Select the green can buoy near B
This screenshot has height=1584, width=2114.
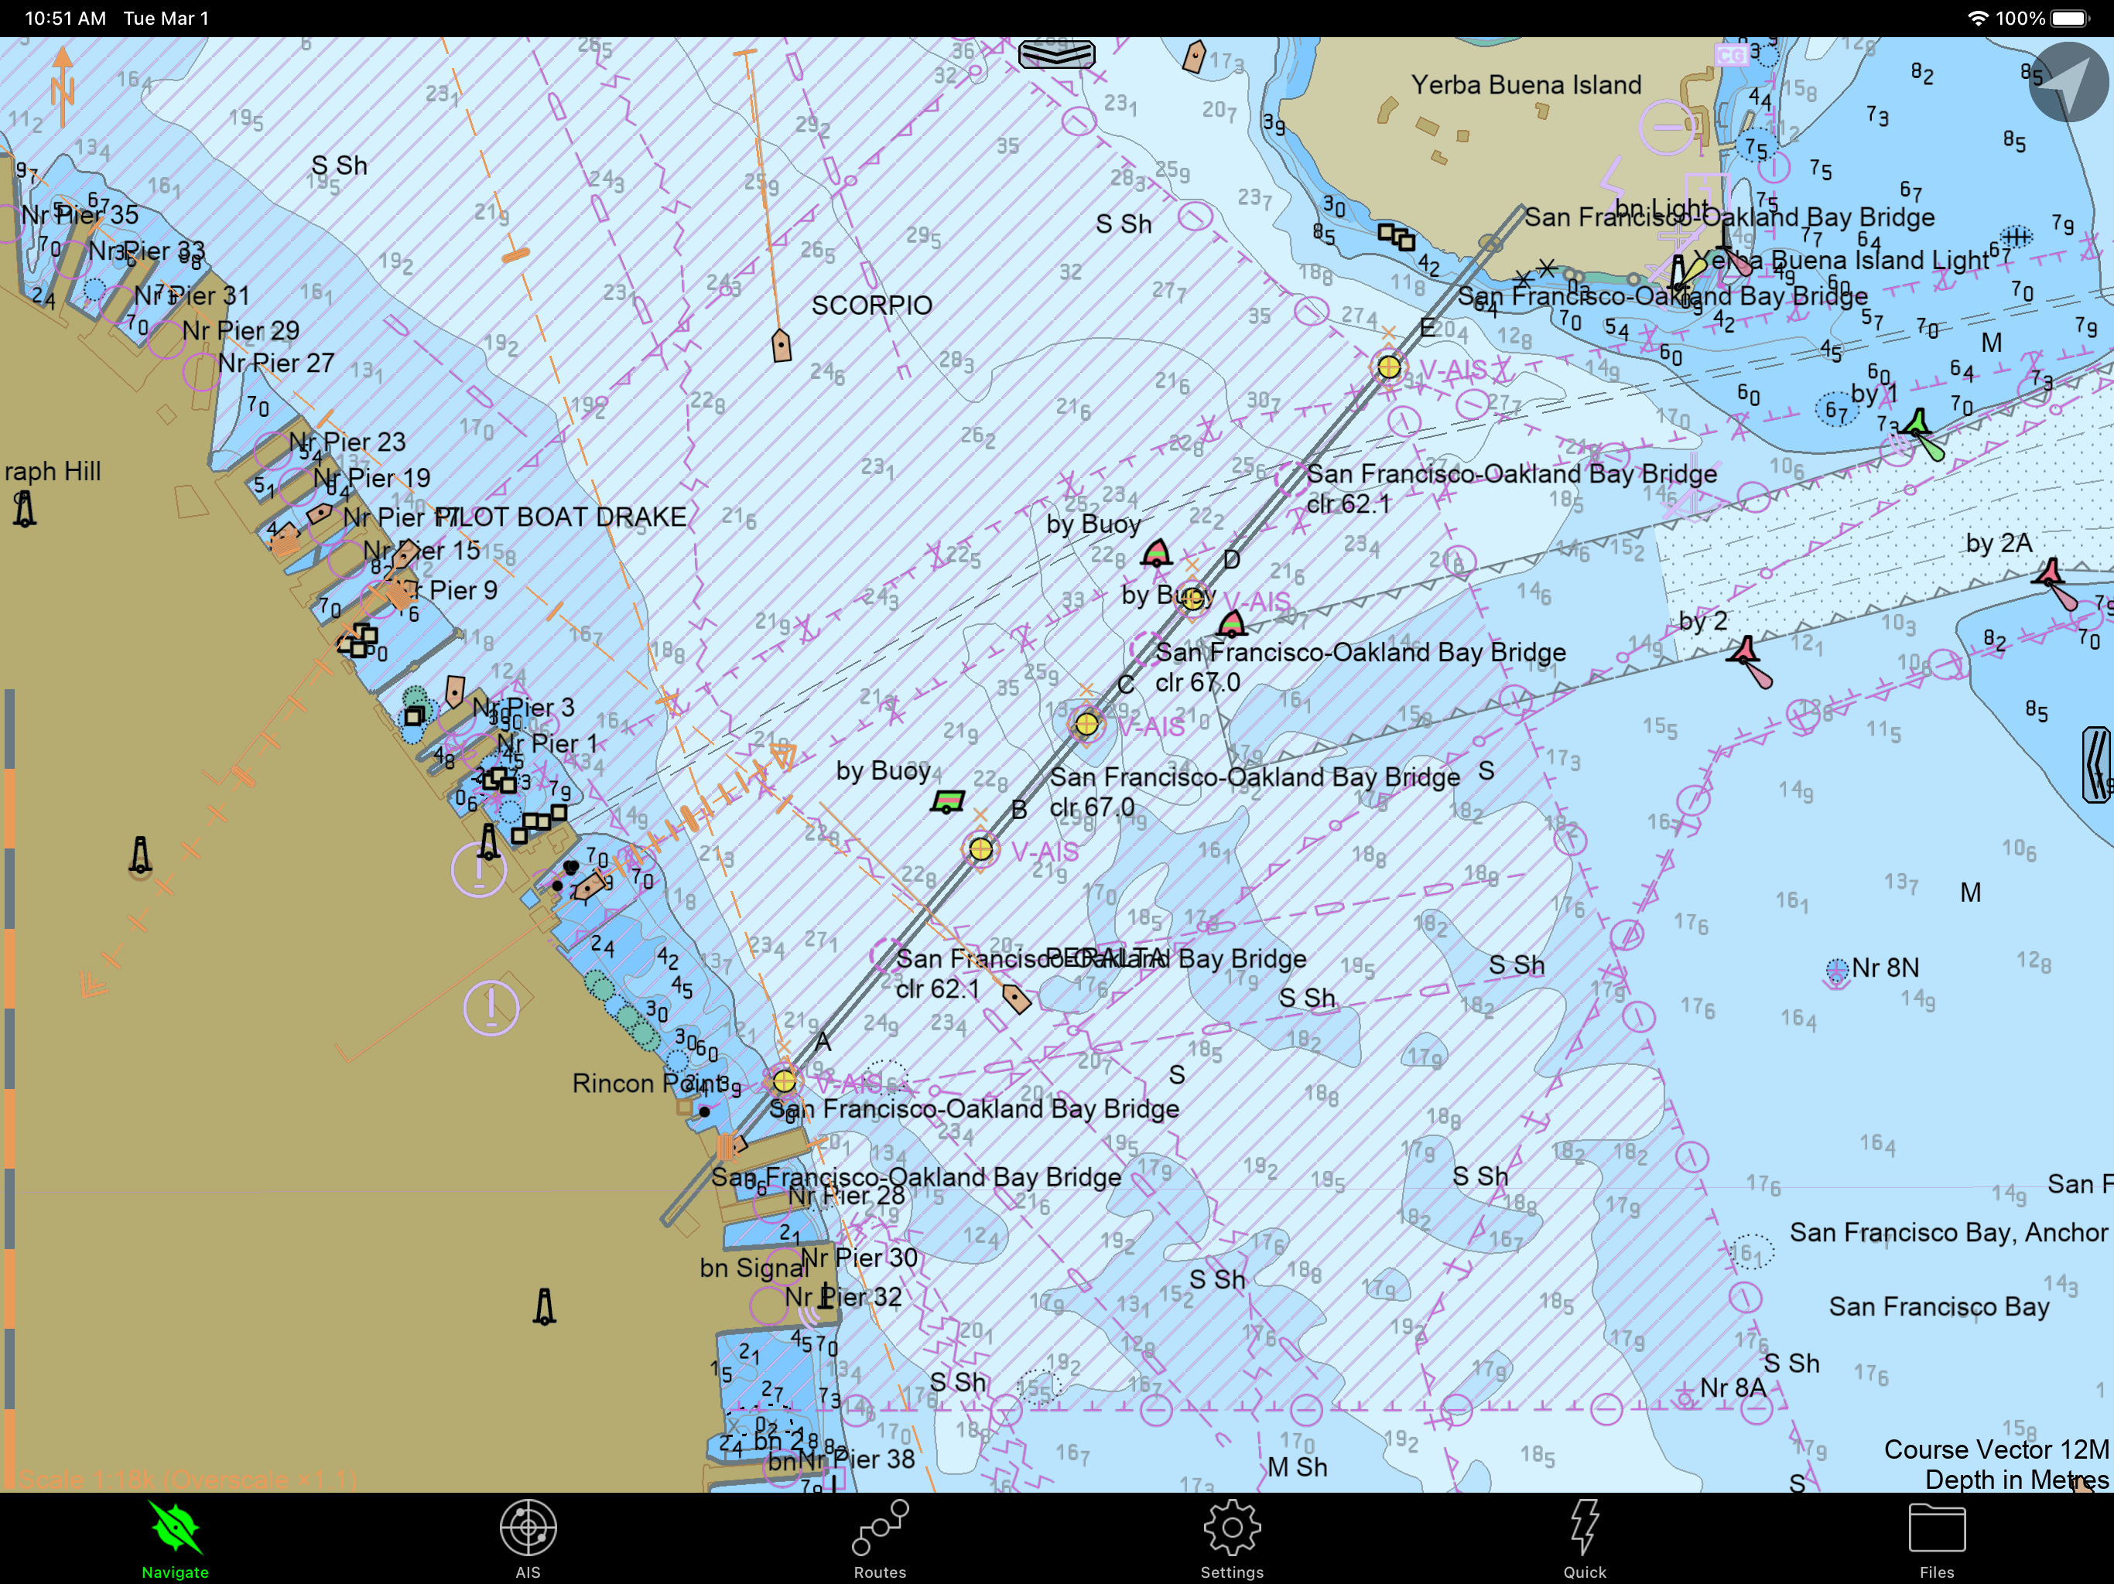pos(948,801)
